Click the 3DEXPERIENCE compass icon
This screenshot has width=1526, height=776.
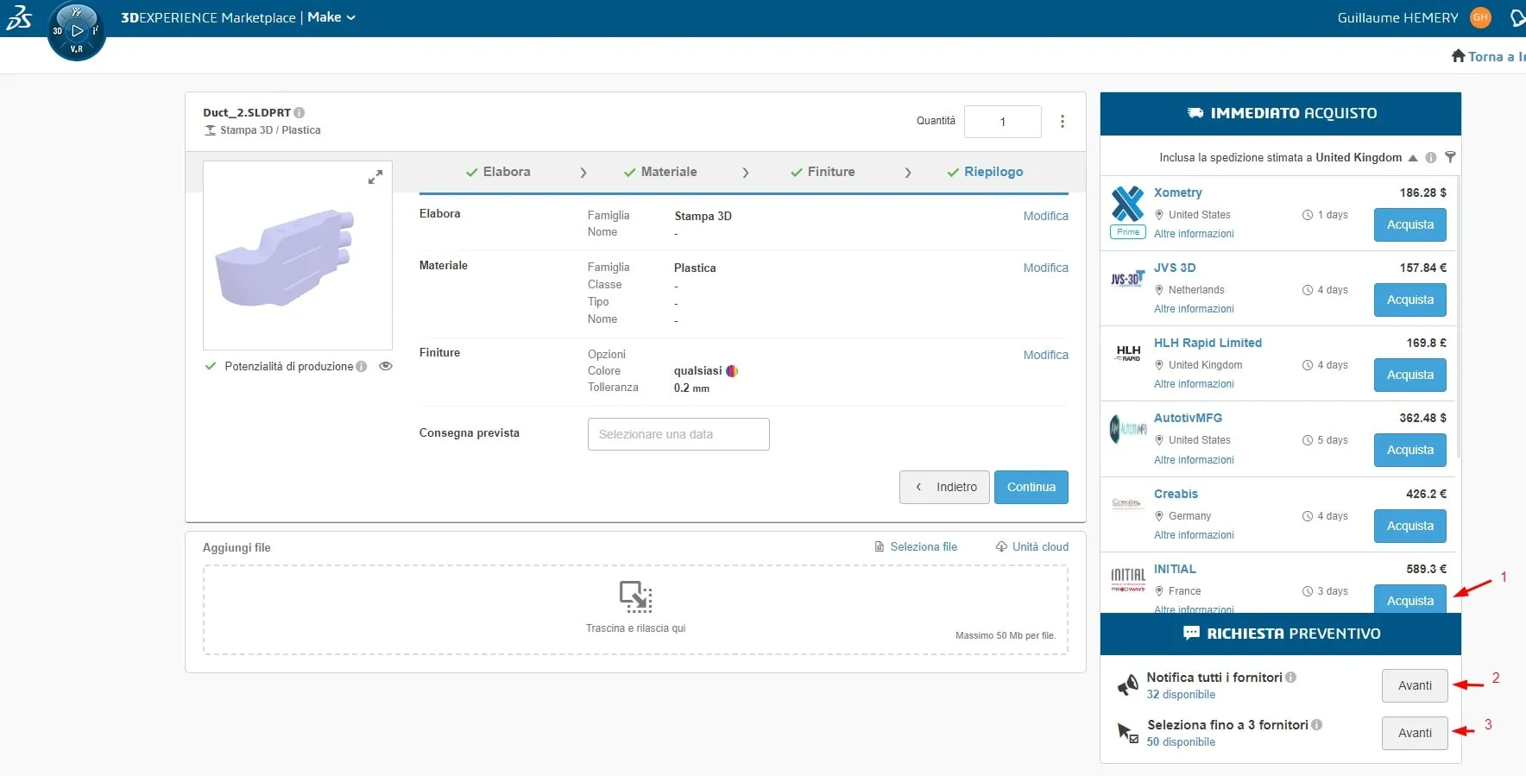(x=76, y=31)
